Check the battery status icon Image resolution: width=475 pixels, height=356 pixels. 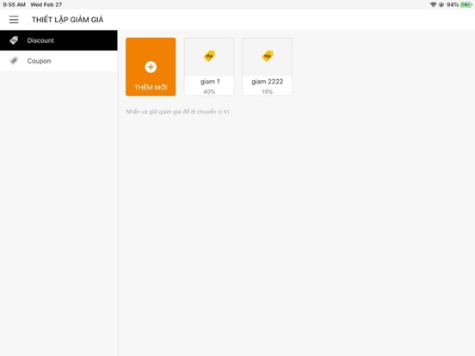click(466, 4)
